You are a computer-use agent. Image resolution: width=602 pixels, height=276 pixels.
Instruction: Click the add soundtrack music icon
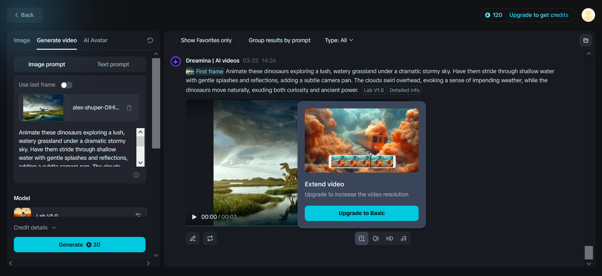(404, 238)
